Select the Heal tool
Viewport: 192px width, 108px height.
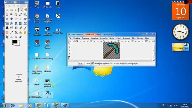coord(25,32)
